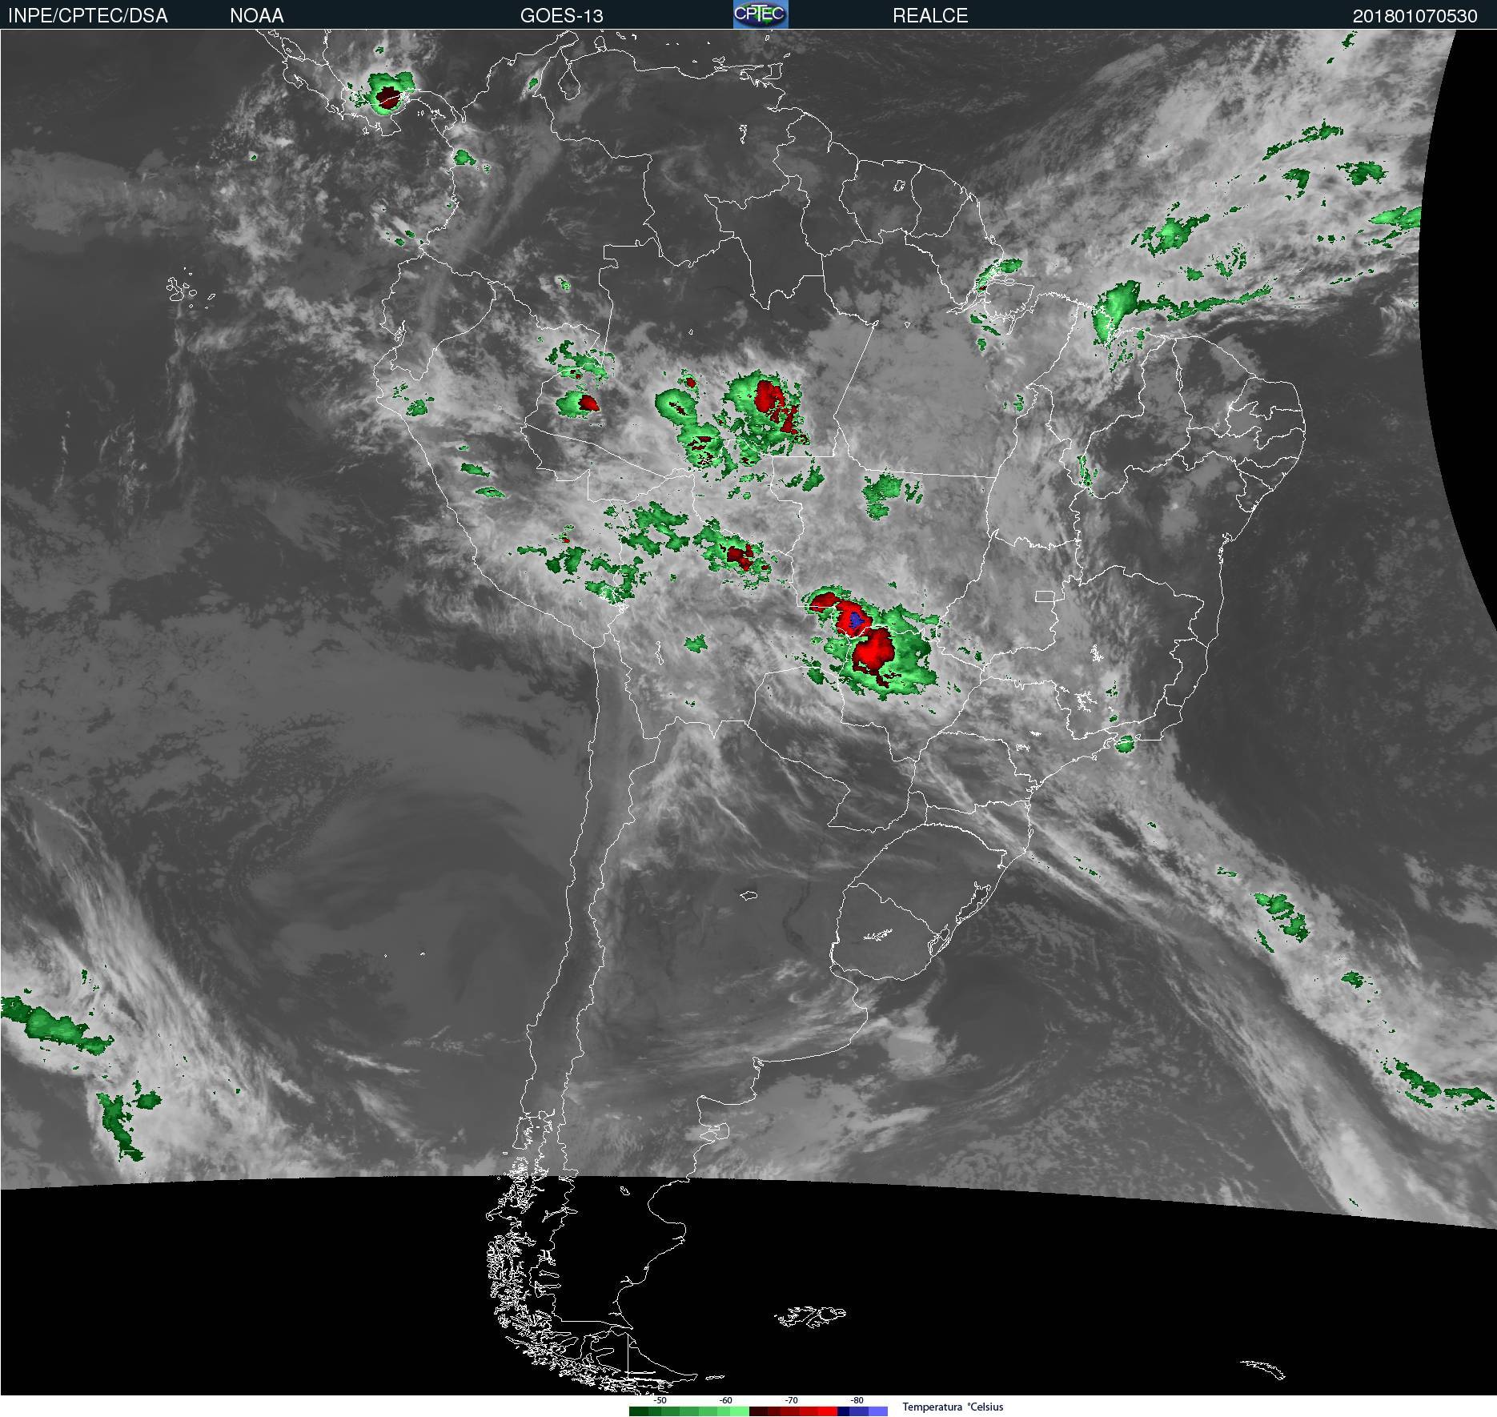Click the GOES-13 satellite label

pos(561,16)
